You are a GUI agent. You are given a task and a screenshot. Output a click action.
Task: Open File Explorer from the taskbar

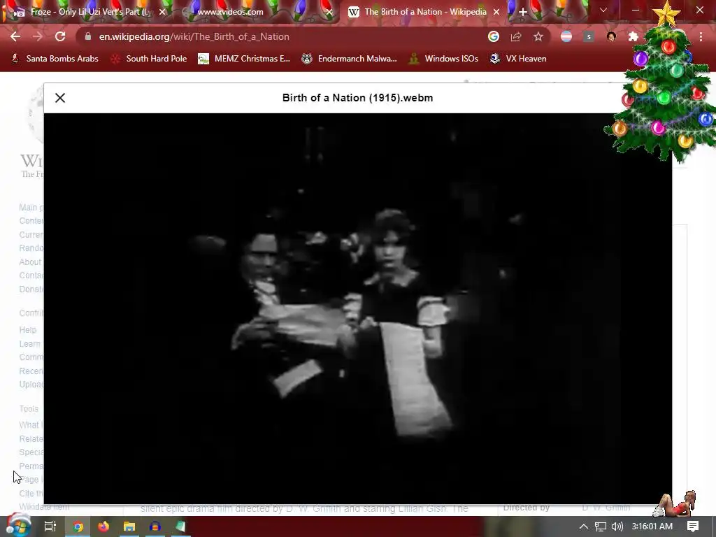click(x=129, y=527)
